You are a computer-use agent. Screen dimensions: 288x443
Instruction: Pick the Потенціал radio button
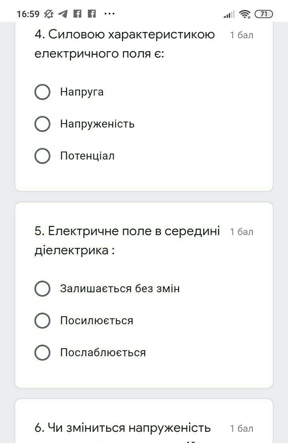(42, 156)
